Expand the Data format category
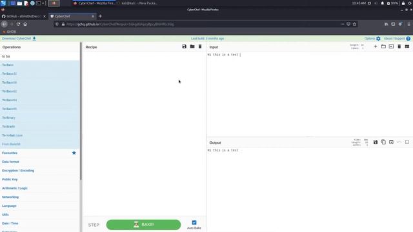The height and width of the screenshot is (232, 413). click(x=40, y=162)
